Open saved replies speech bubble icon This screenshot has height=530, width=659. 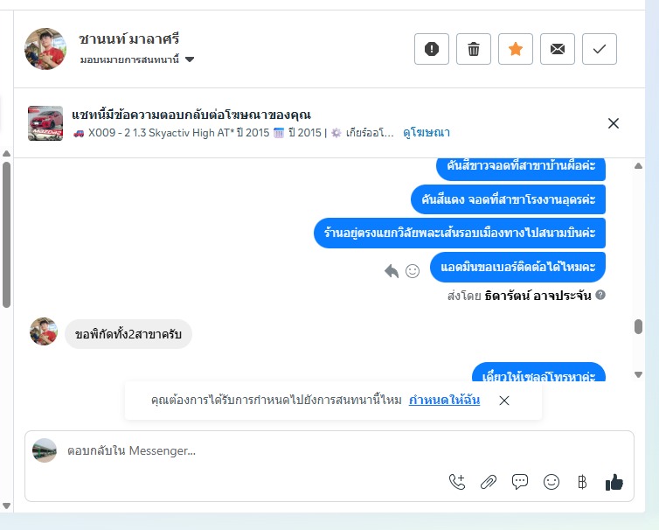tap(520, 482)
